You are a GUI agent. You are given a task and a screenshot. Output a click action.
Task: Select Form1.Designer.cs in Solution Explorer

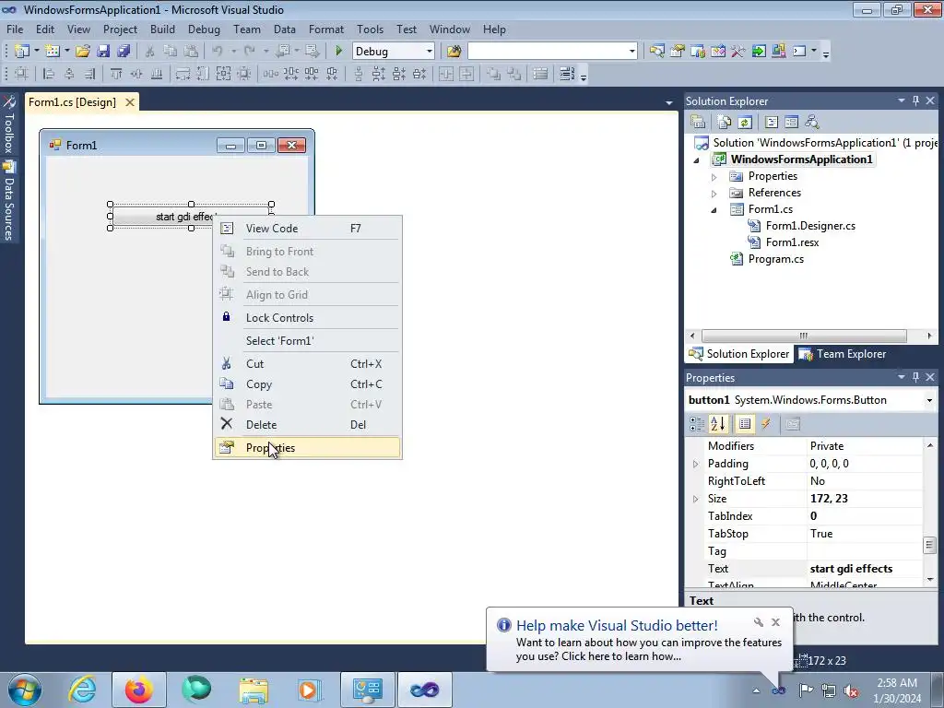pos(810,226)
